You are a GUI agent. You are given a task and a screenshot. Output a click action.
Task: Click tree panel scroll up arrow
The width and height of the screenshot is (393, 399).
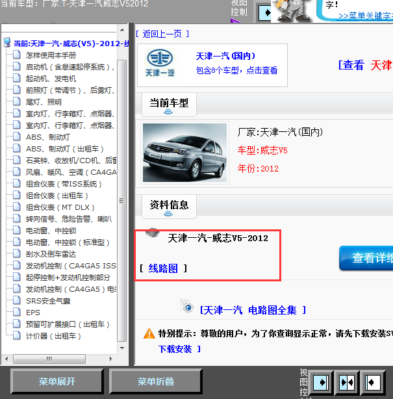click(x=122, y=30)
